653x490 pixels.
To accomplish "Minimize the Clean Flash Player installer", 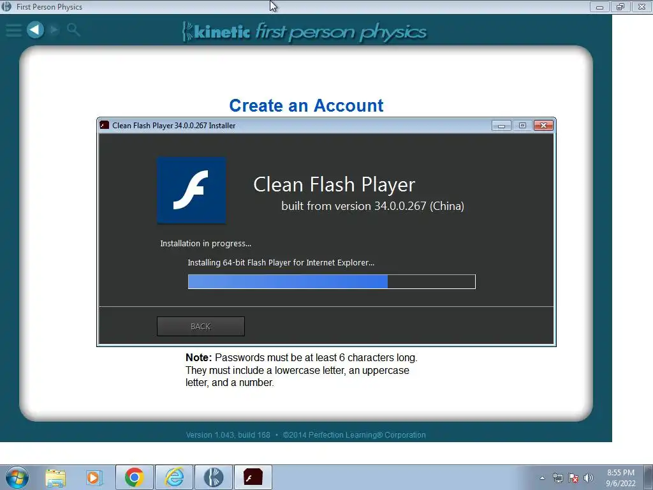I will pos(501,126).
